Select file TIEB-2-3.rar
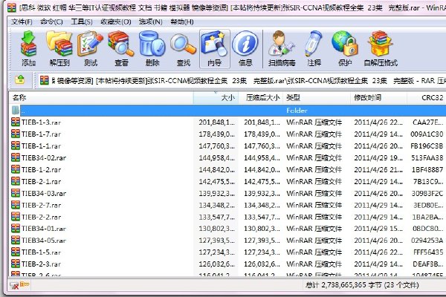Screen dimensions: 446x297 (x=41, y=264)
